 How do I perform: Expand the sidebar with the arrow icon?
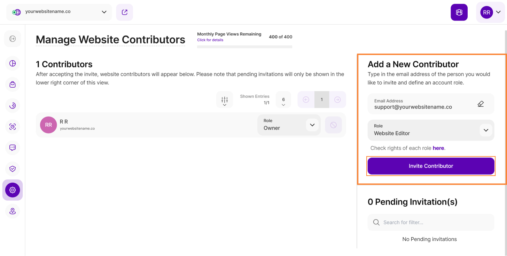[13, 39]
